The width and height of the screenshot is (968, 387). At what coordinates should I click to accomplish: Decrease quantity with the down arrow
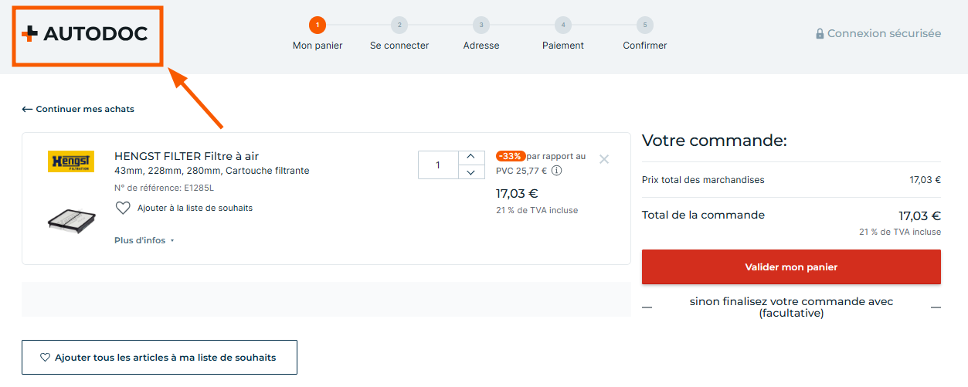click(471, 171)
